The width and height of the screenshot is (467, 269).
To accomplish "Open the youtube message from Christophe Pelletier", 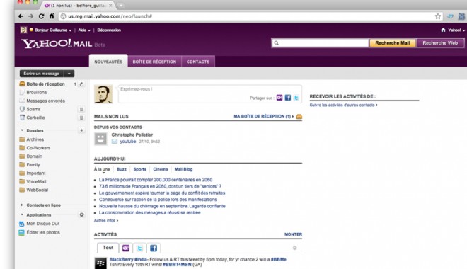I will pyautogui.click(x=128, y=142).
